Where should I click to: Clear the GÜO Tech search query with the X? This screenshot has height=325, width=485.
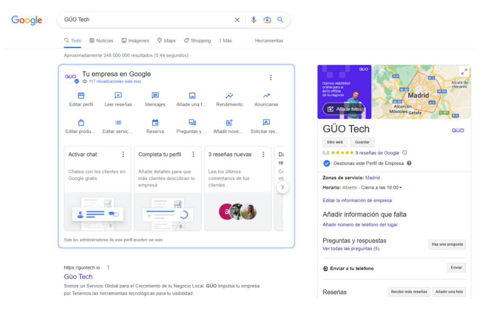[237, 19]
